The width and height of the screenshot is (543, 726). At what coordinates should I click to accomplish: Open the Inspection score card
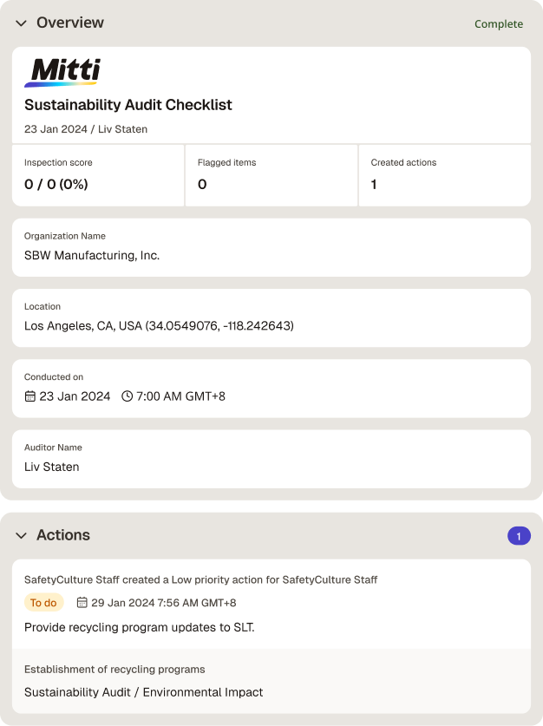tap(98, 175)
